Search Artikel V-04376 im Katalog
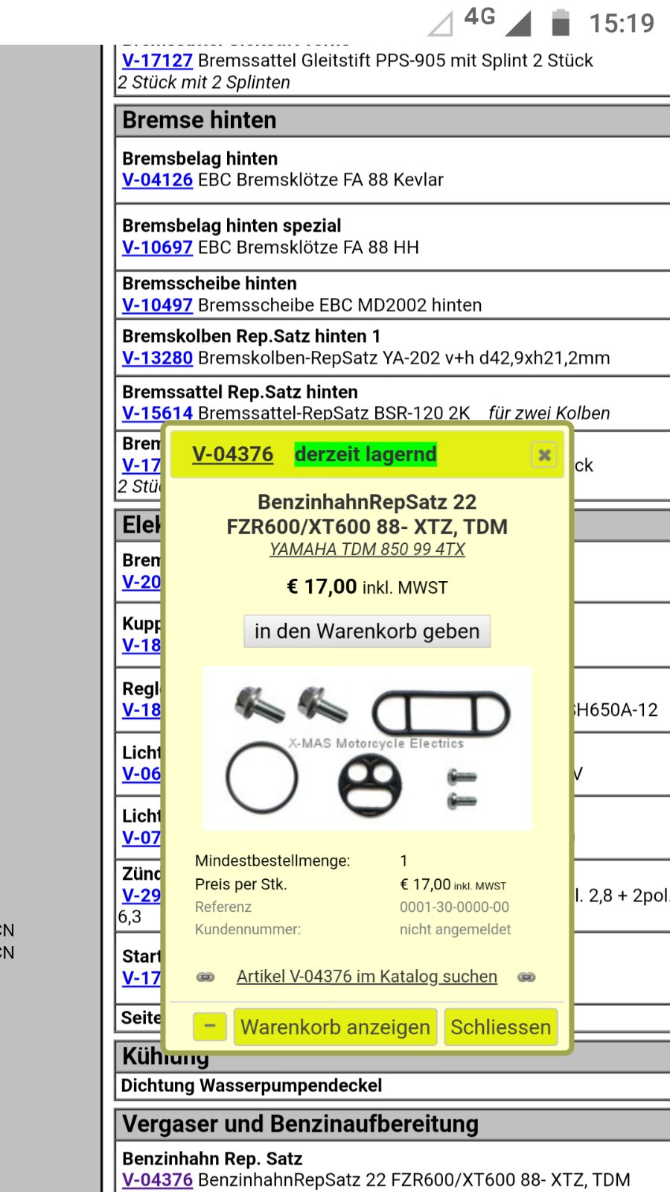Screen dimensions: 670x1192 pos(367,976)
